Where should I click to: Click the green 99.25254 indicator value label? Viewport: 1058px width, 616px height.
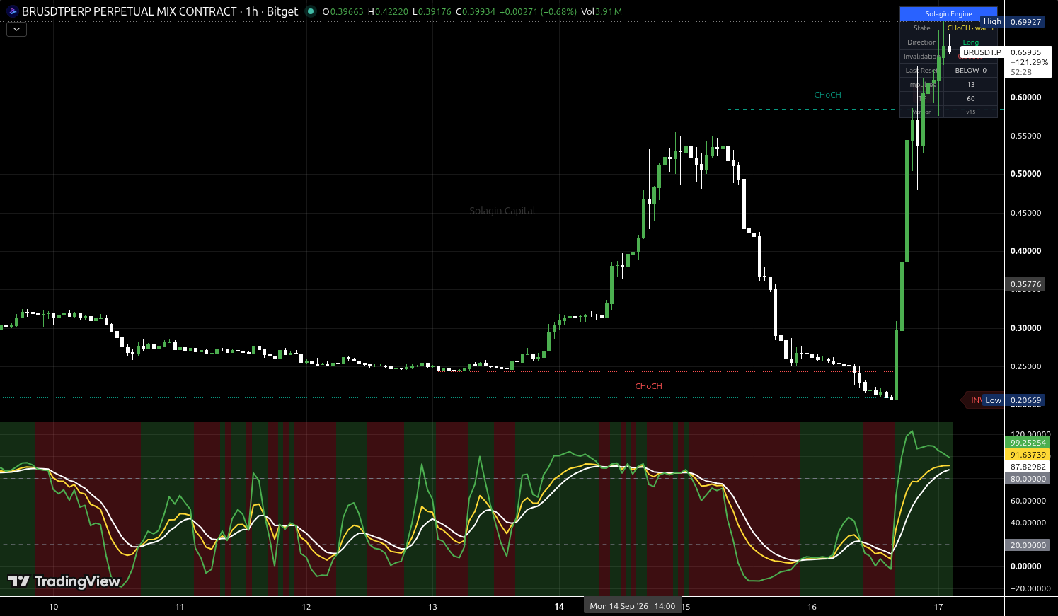[1028, 443]
